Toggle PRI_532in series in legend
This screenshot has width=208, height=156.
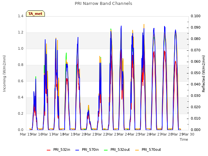click(x=58, y=149)
